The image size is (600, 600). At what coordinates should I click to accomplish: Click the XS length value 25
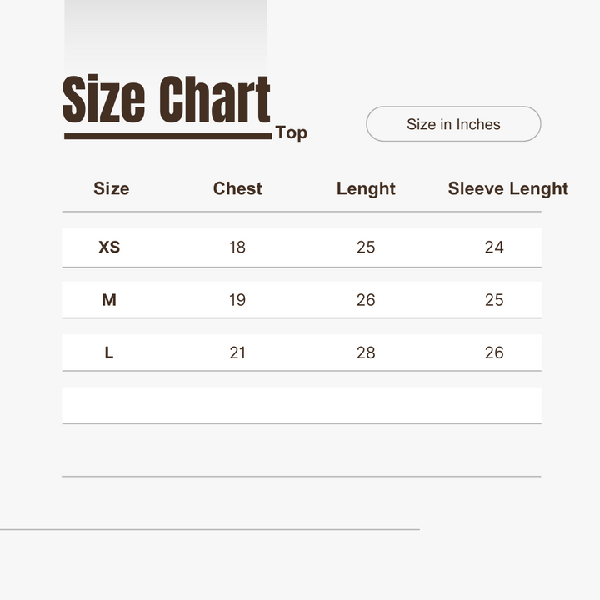point(366,247)
